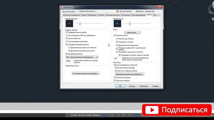Enable Использование Shift для добавления

click(67, 35)
